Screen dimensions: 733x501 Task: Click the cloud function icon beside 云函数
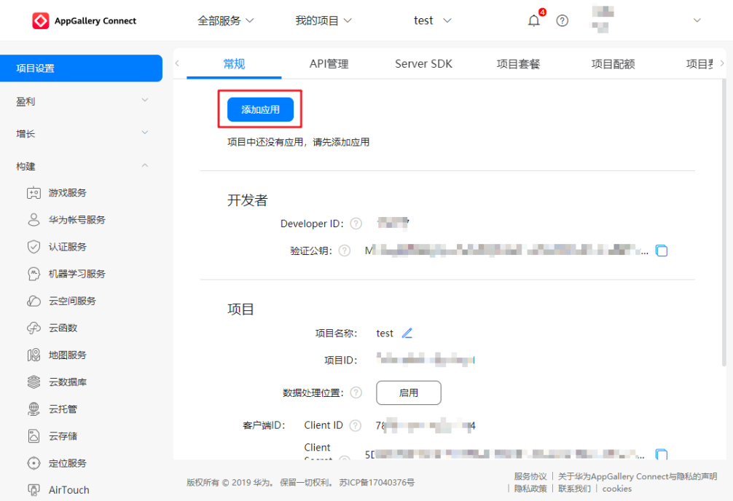tap(34, 328)
